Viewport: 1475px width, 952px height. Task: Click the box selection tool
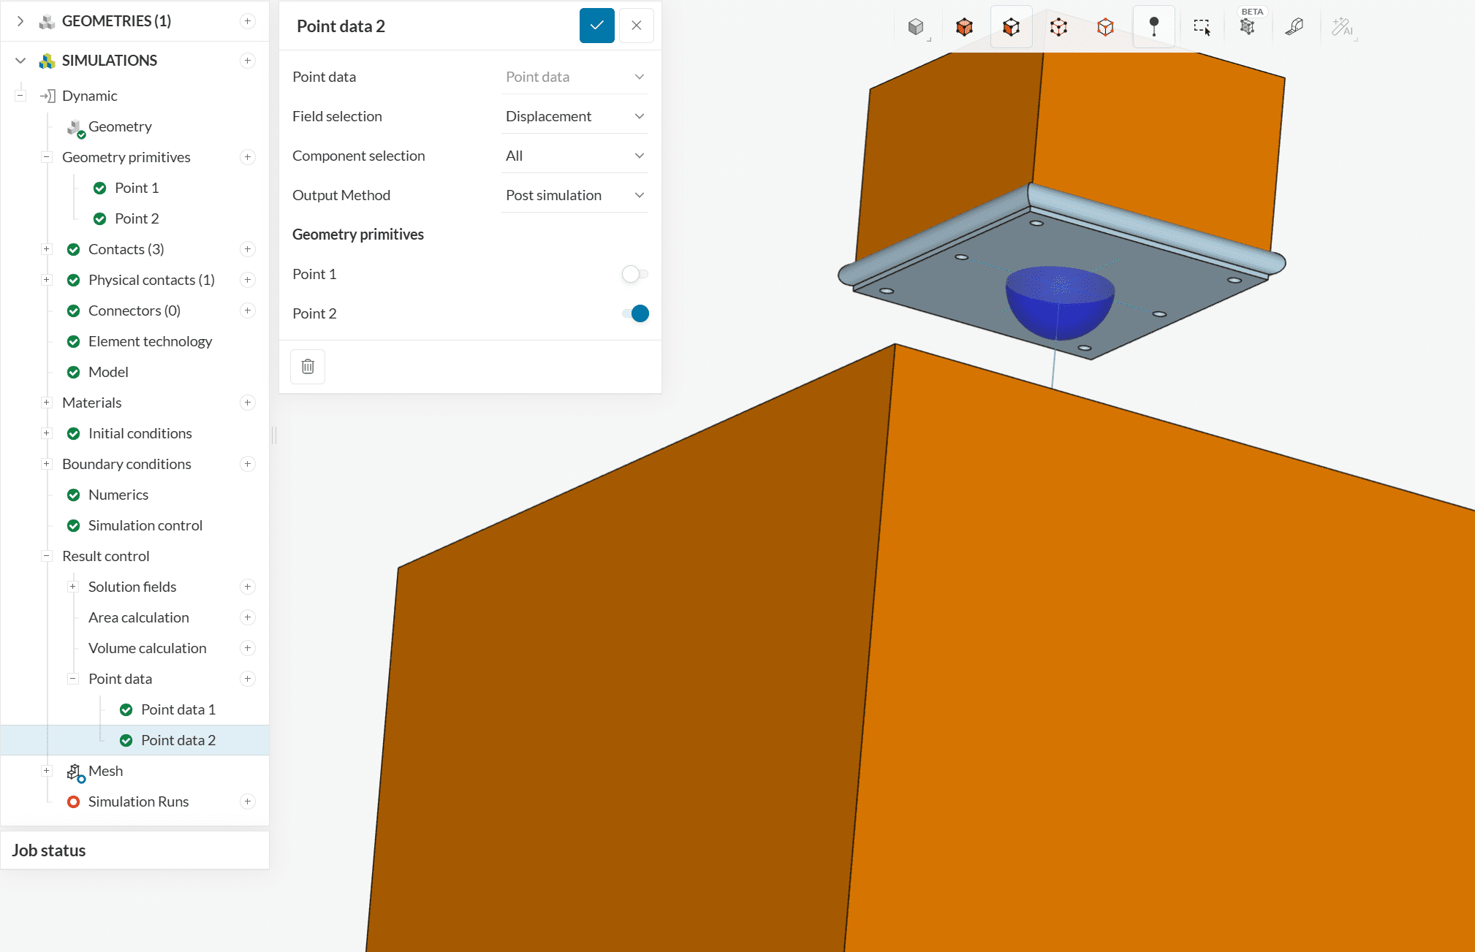[x=1202, y=27]
